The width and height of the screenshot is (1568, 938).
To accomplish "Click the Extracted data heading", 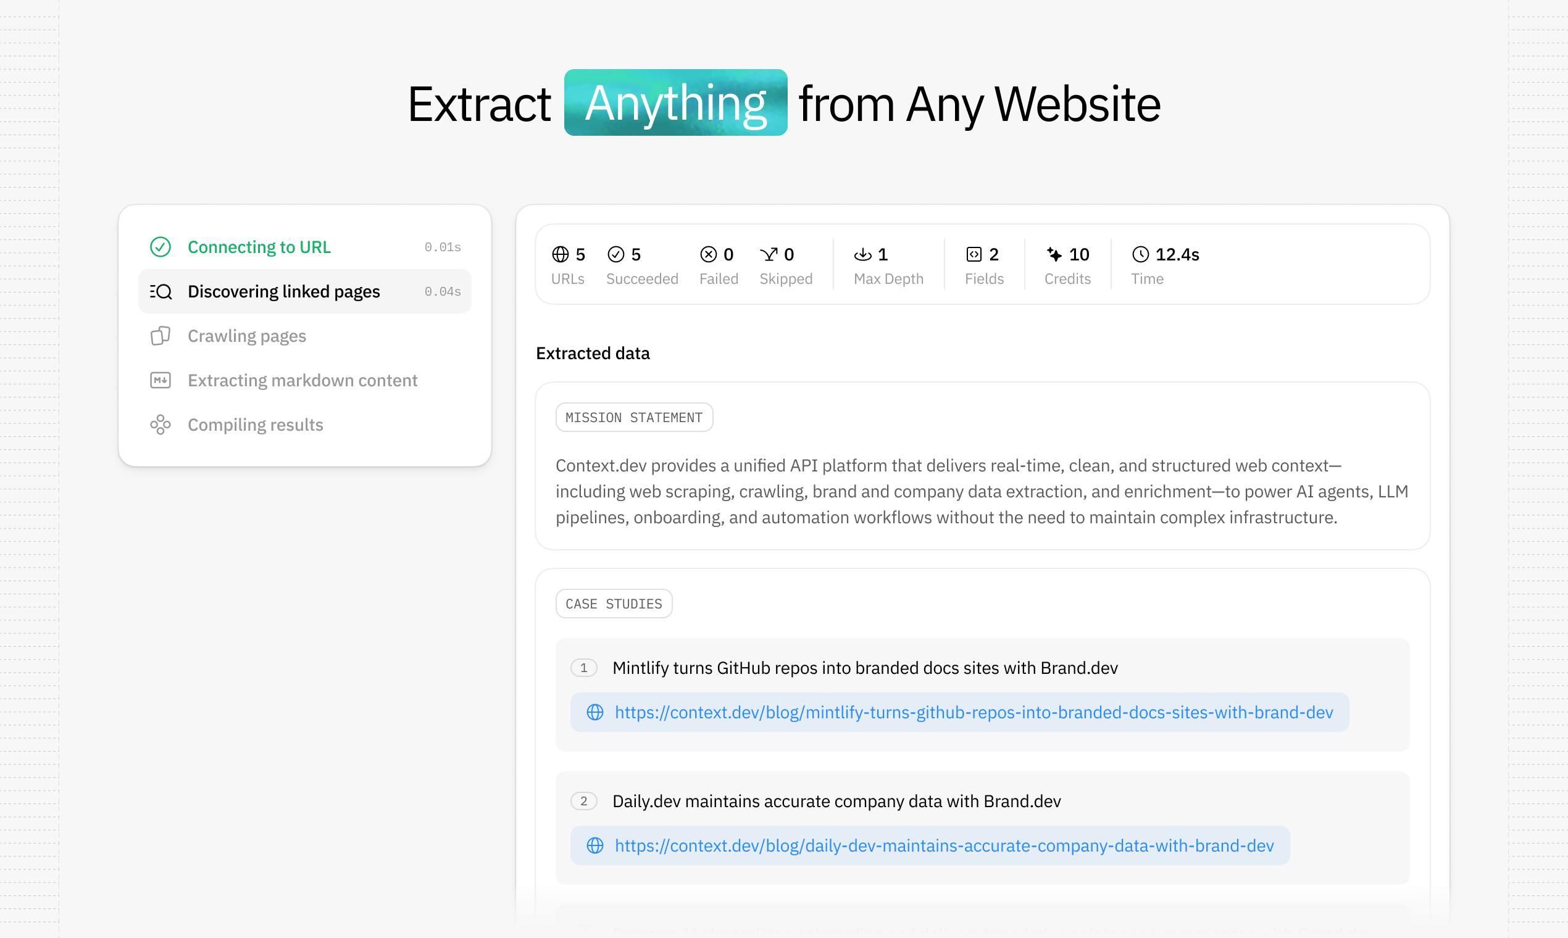I will (593, 354).
